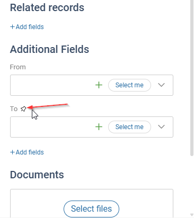This screenshot has height=218, width=194.
Task: Click the Documents upload drop area
Action: pos(92,204)
